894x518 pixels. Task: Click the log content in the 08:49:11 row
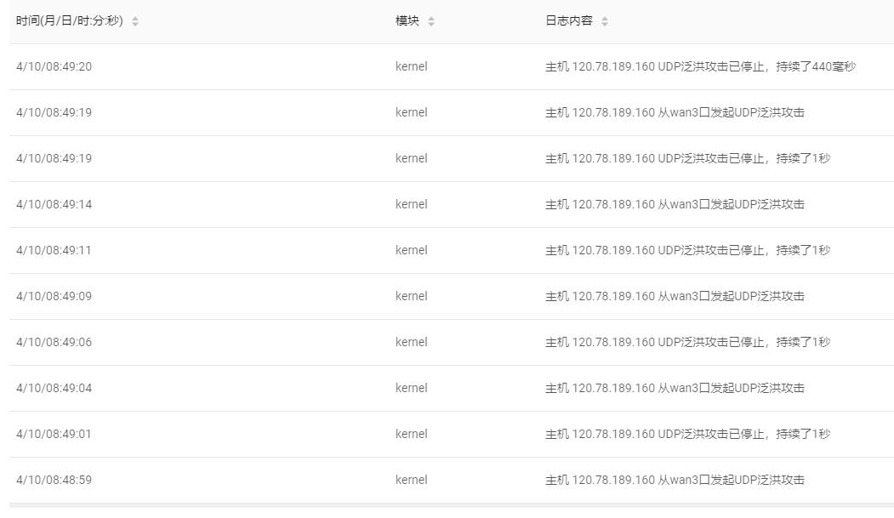coord(687,250)
